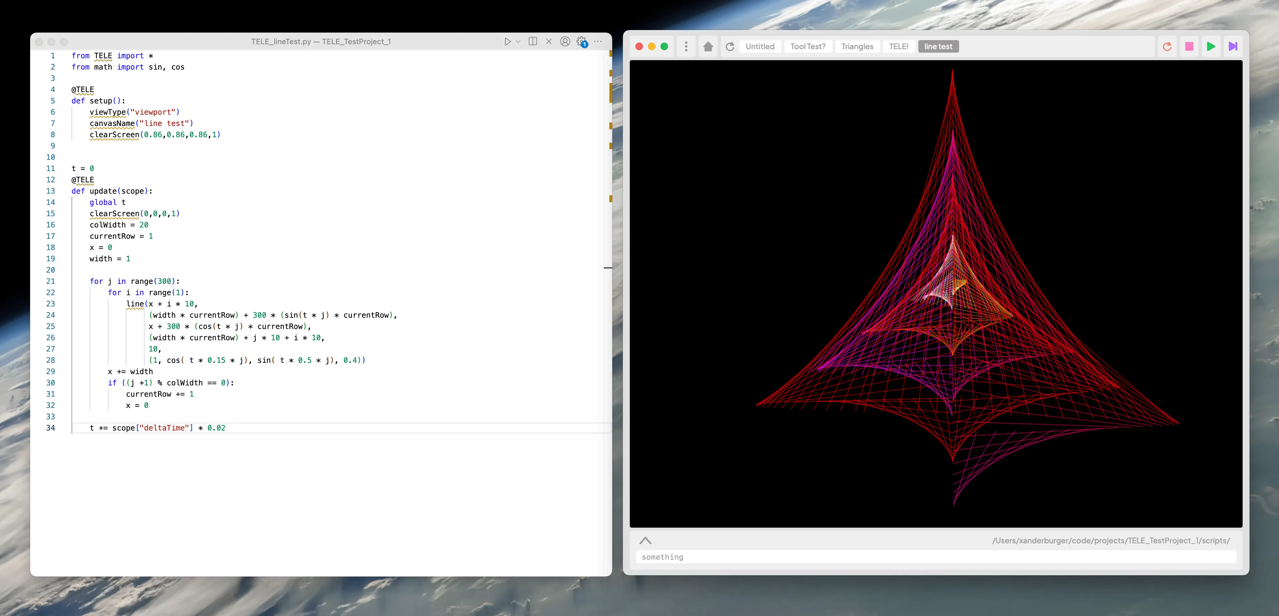
Task: Click 'sin, cos' import on line 2
Action: [166, 67]
